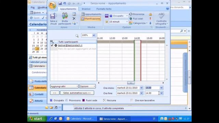Select day 24 in the mini calendar
Viewport: 219px width, 123px height.
point(42,49)
